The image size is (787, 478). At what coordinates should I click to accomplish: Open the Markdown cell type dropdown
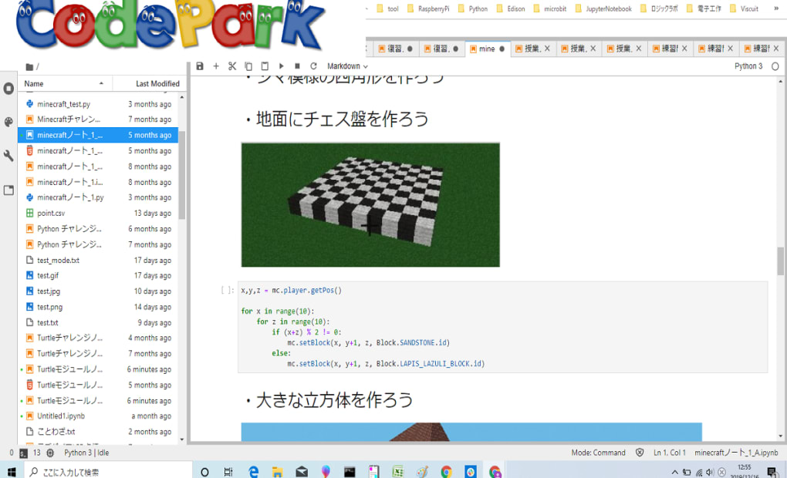tap(347, 66)
